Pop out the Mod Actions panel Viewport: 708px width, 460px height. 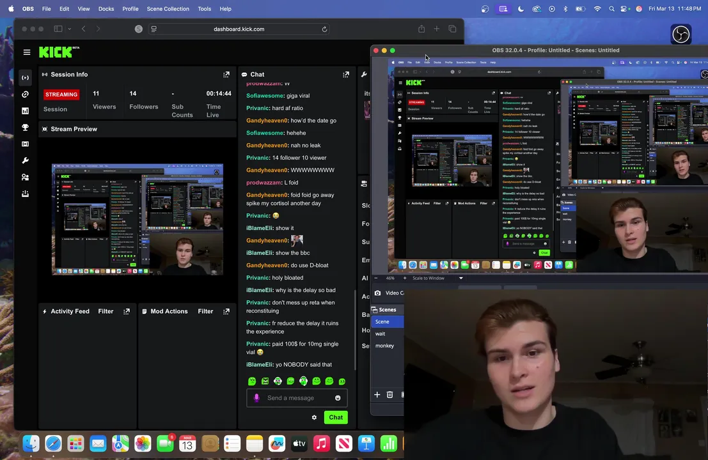(x=226, y=311)
